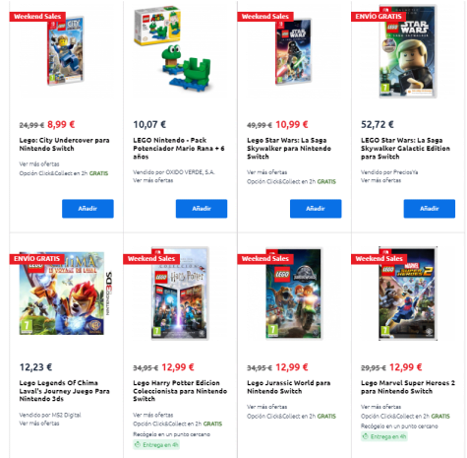The width and height of the screenshot is (467, 458).
Task: Click Entrega en 4h badge under Harry Potter
Action: [156, 445]
